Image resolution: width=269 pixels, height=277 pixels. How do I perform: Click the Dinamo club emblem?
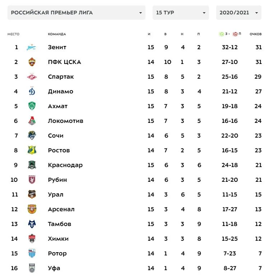point(32,92)
